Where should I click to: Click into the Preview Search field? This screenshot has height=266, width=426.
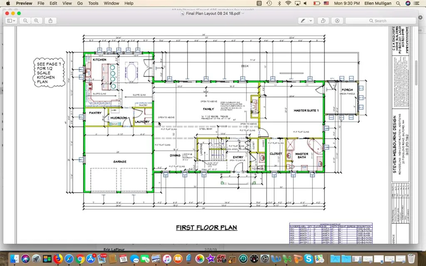380,21
